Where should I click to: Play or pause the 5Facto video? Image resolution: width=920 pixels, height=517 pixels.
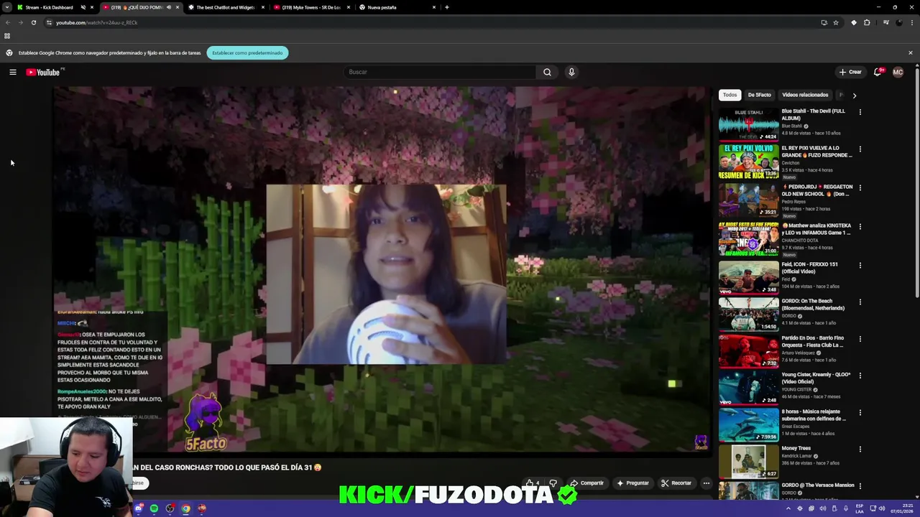pos(381,269)
